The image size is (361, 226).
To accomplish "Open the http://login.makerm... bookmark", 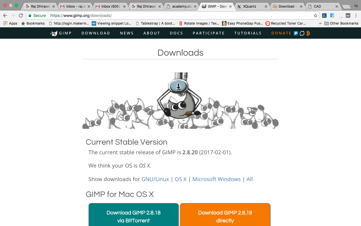I will 69,23.
